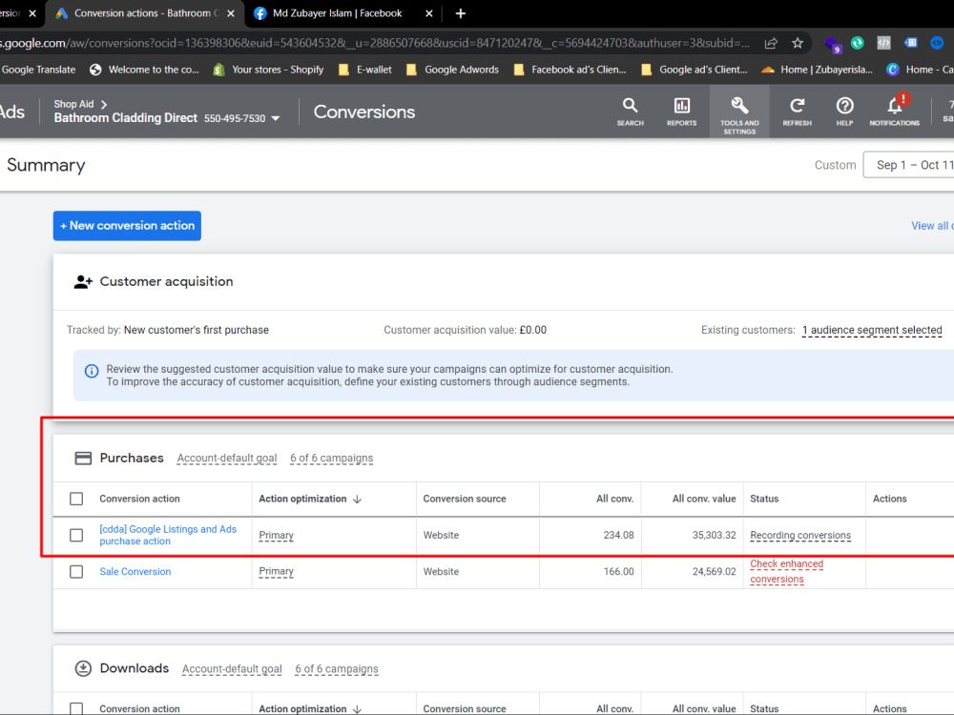Open Google ad's Client... bookmark folder
Screen dimensions: 954x715
(695, 70)
